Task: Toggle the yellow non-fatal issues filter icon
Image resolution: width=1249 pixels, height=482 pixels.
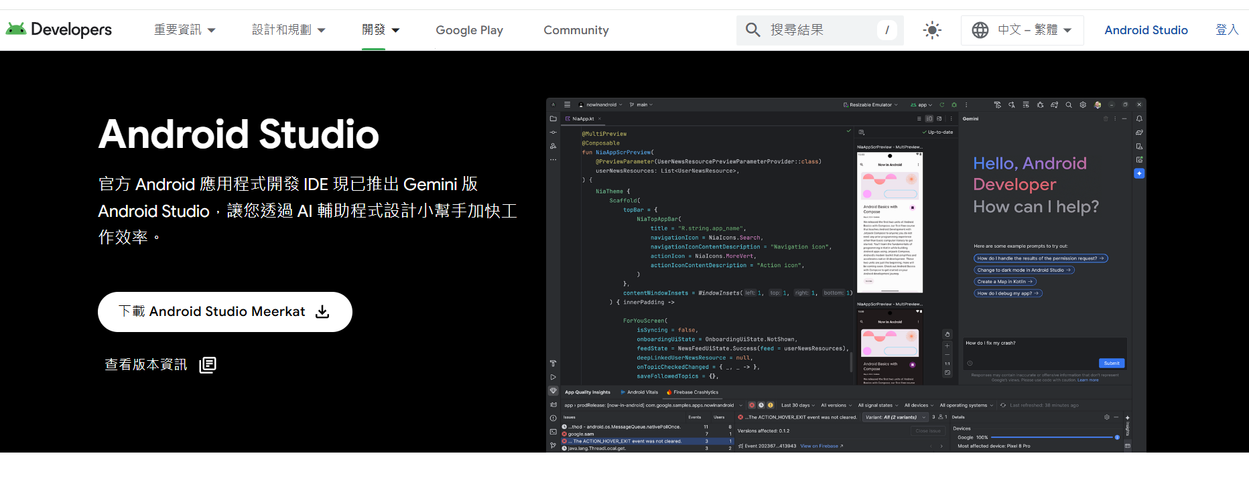Action: [771, 405]
